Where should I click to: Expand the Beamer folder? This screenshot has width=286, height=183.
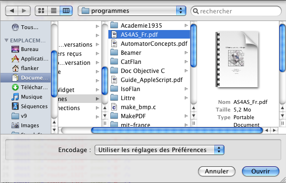186,52
